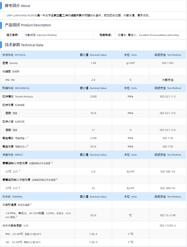Open the ISO 180/1U test method
Viewport: 187px width, 247px height.
coord(168,188)
